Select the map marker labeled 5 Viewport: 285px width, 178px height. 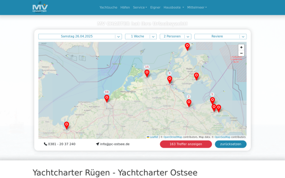click(212, 101)
